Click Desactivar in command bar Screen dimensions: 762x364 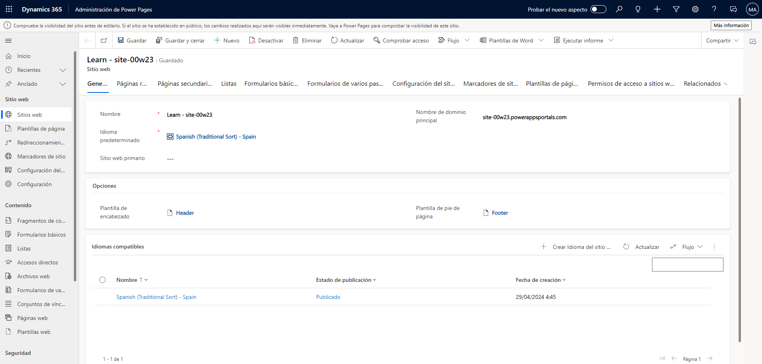[266, 40]
